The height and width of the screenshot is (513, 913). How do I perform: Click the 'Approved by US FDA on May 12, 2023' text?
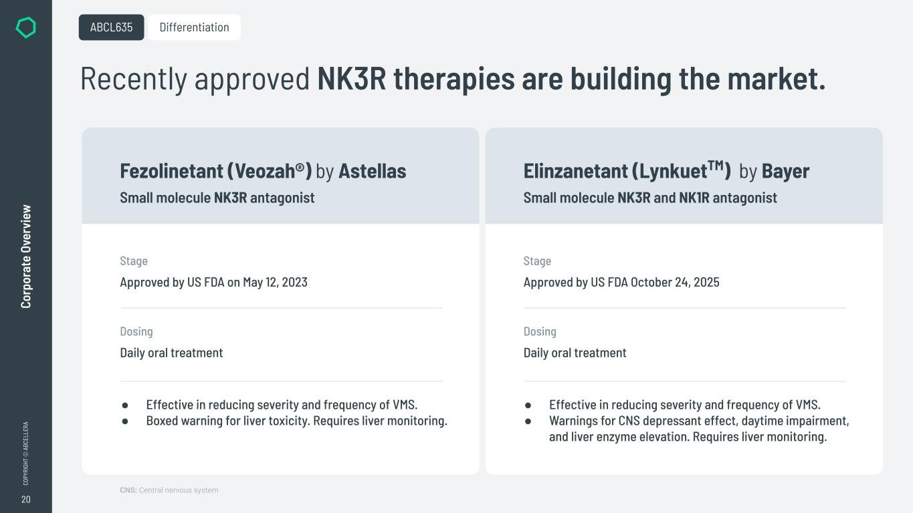point(213,282)
